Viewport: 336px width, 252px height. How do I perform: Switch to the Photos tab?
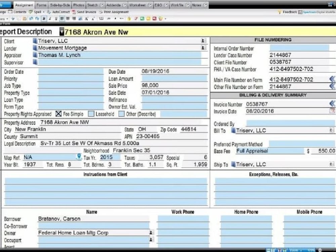pyautogui.click(x=79, y=5)
